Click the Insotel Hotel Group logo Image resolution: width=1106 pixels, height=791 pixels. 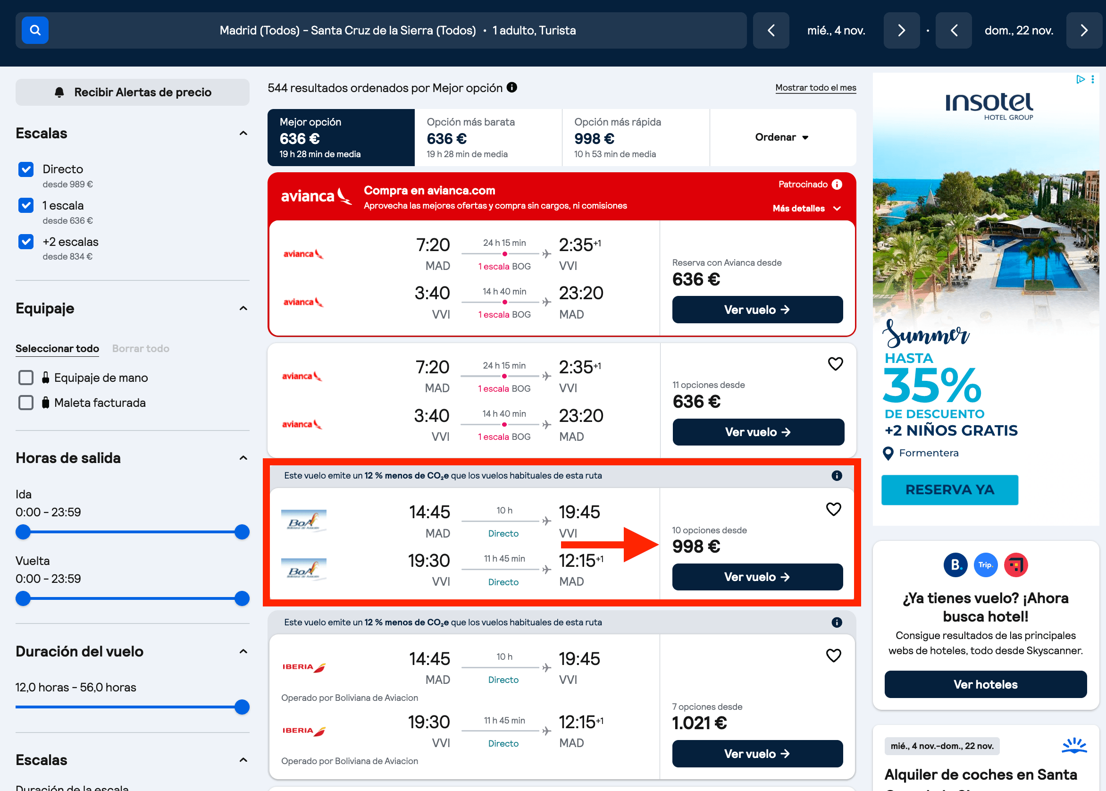pyautogui.click(x=989, y=106)
